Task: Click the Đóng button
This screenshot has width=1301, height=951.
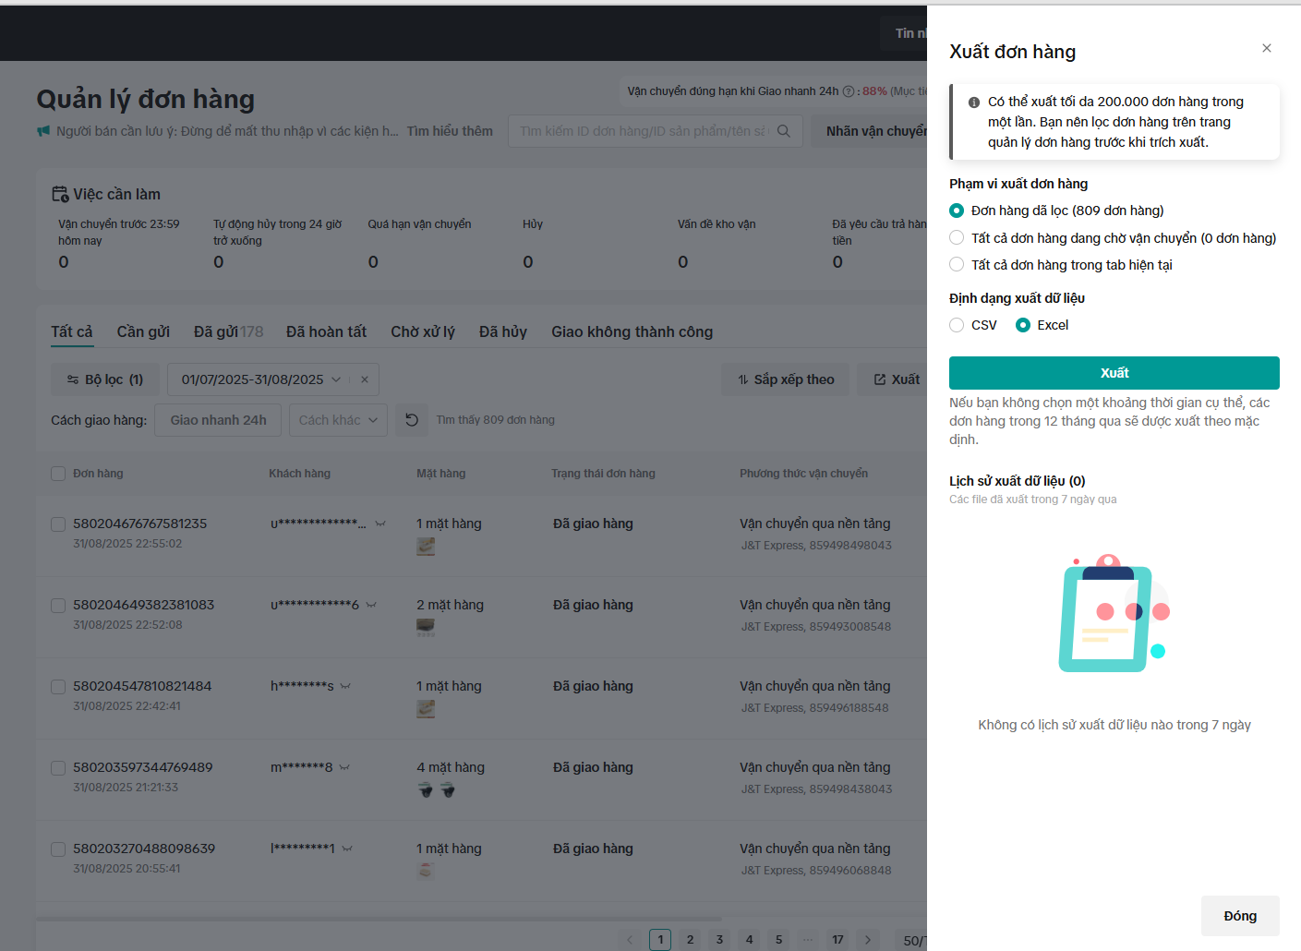Action: (1239, 916)
